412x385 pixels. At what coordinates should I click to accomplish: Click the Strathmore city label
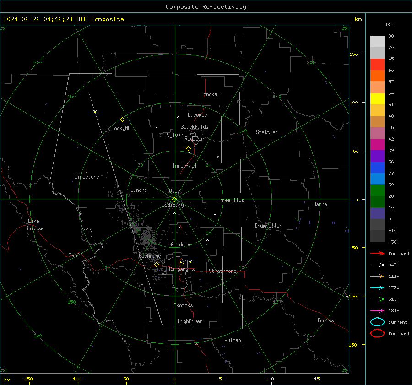(x=222, y=271)
